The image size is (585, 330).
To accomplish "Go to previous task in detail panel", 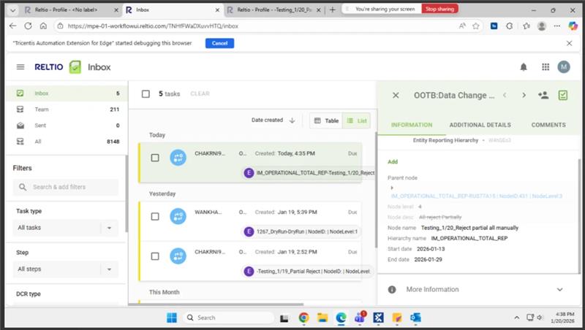I will click(x=505, y=96).
